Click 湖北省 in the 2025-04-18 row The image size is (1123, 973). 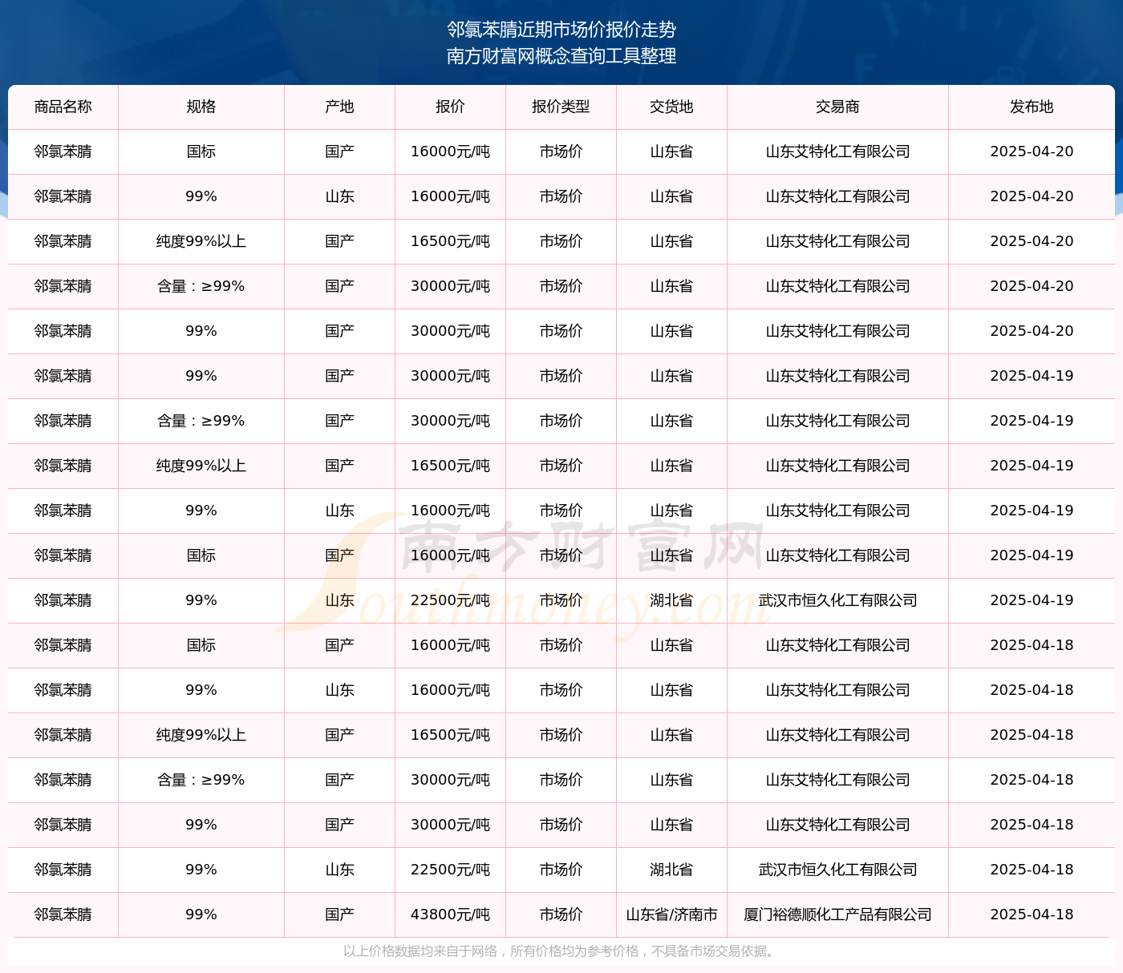(x=672, y=870)
